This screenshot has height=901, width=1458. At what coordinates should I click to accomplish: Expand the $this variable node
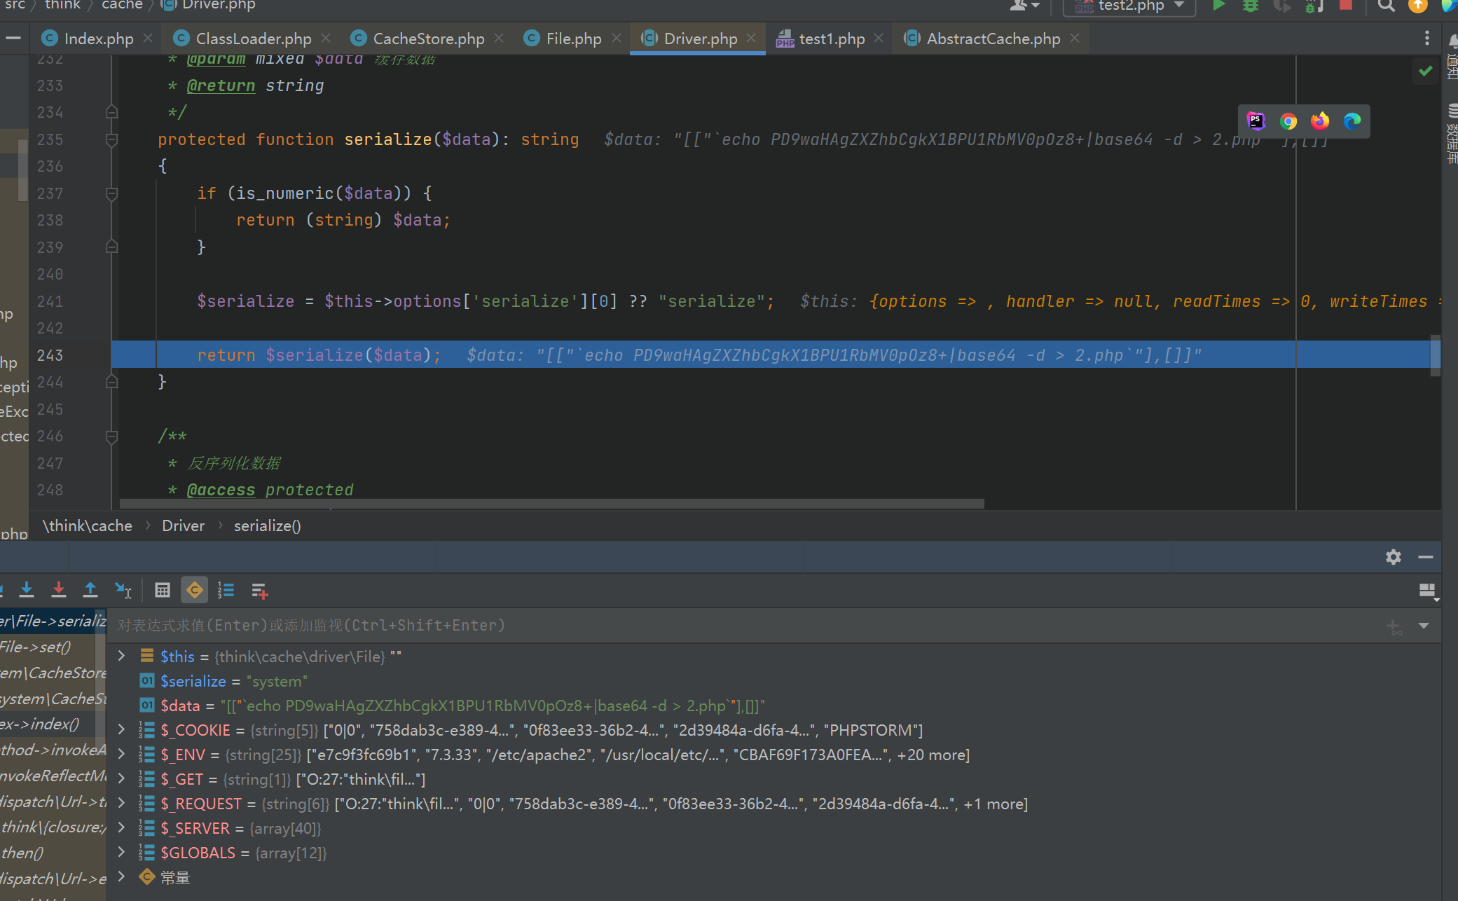point(122,656)
